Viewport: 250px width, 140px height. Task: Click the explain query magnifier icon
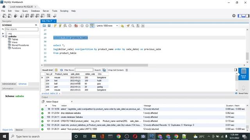pos(65,26)
